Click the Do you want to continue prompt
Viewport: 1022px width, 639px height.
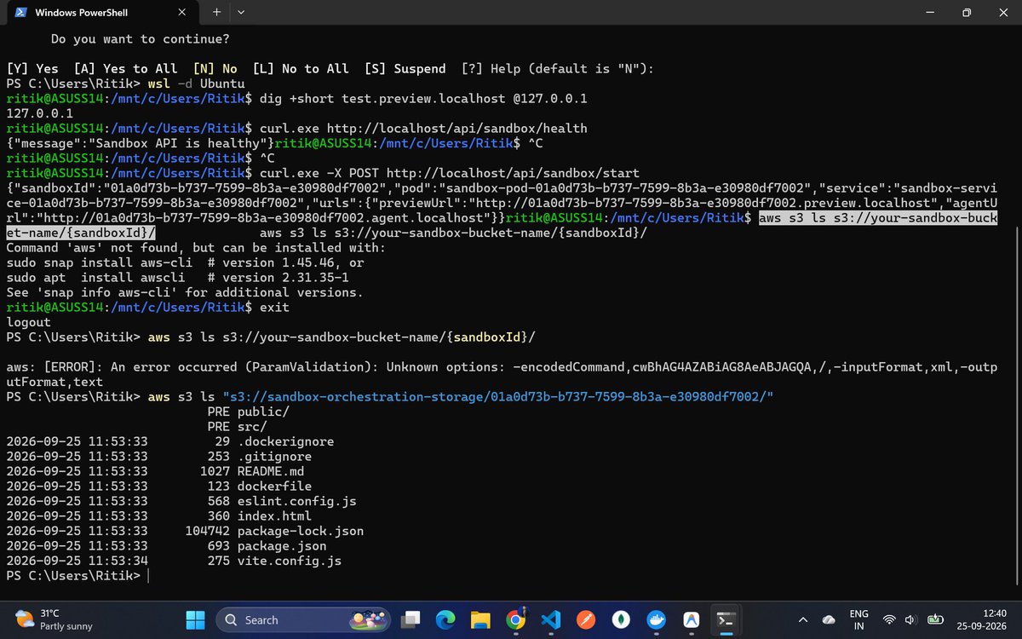tap(141, 39)
